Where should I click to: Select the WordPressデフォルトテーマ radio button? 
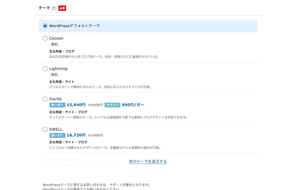coord(45,26)
